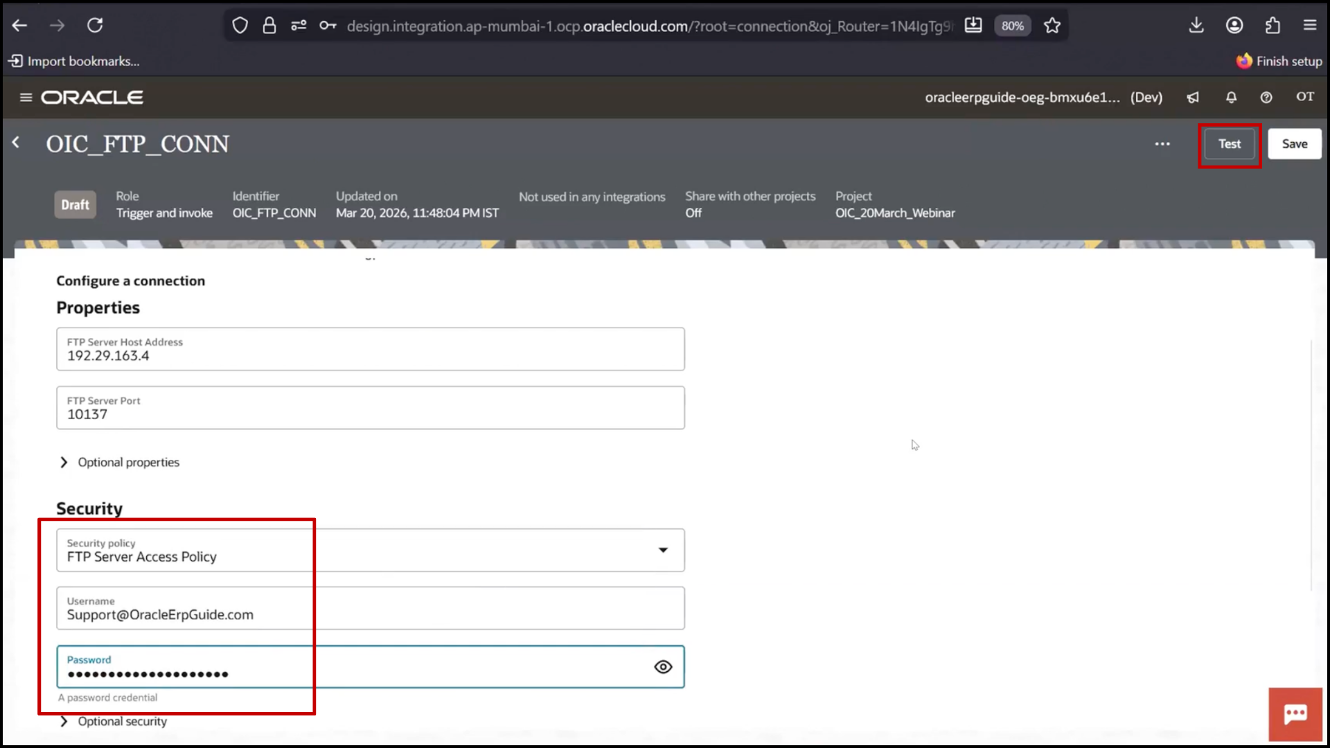
Task: Click the OIC_20March_Webinar project name
Action: coord(895,213)
